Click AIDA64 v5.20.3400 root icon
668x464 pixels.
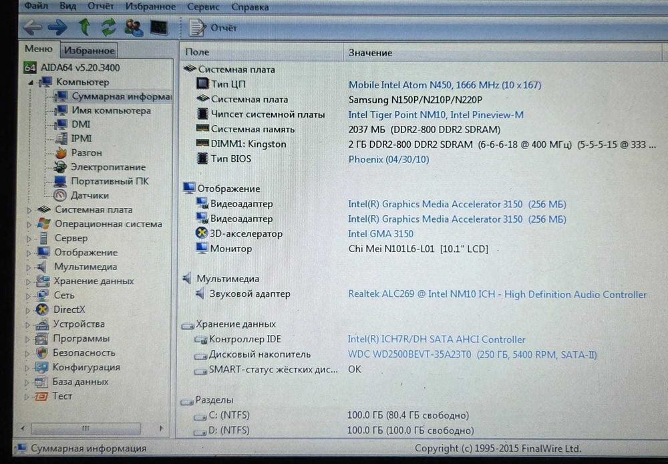pyautogui.click(x=30, y=68)
